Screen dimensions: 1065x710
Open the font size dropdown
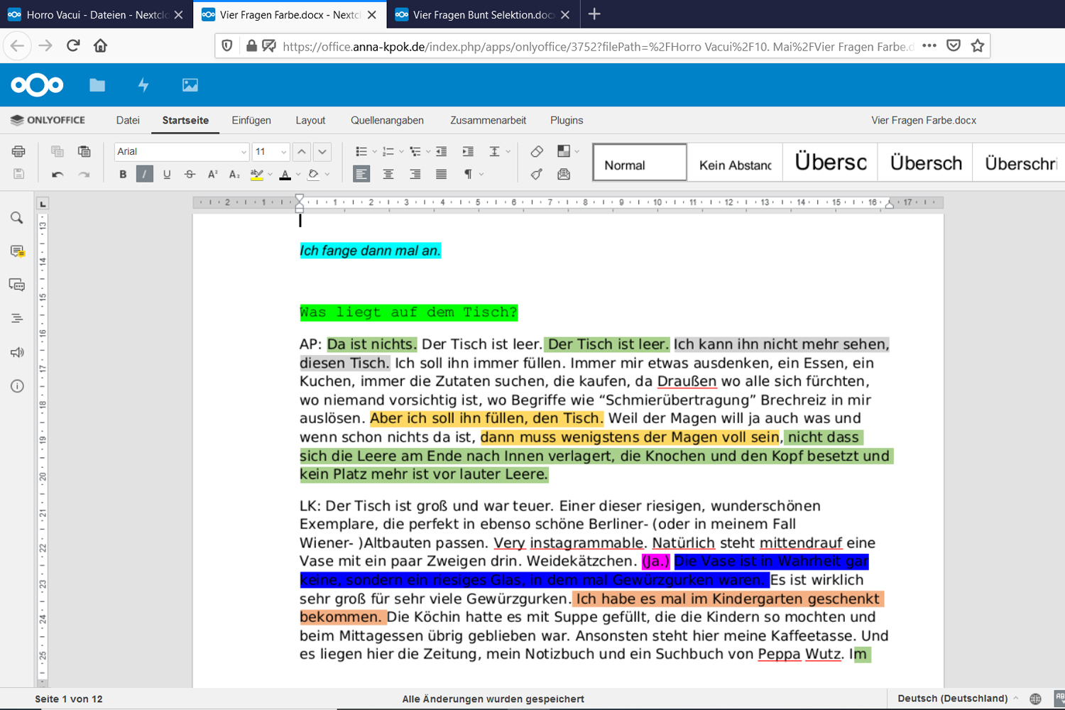pos(283,152)
